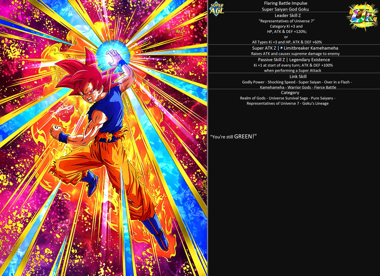Switch to the Super ATK Z section

click(265, 48)
